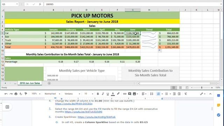Expand the numbered list style dropdown arrow
The height and width of the screenshot is (126, 224).
click(x=162, y=94)
